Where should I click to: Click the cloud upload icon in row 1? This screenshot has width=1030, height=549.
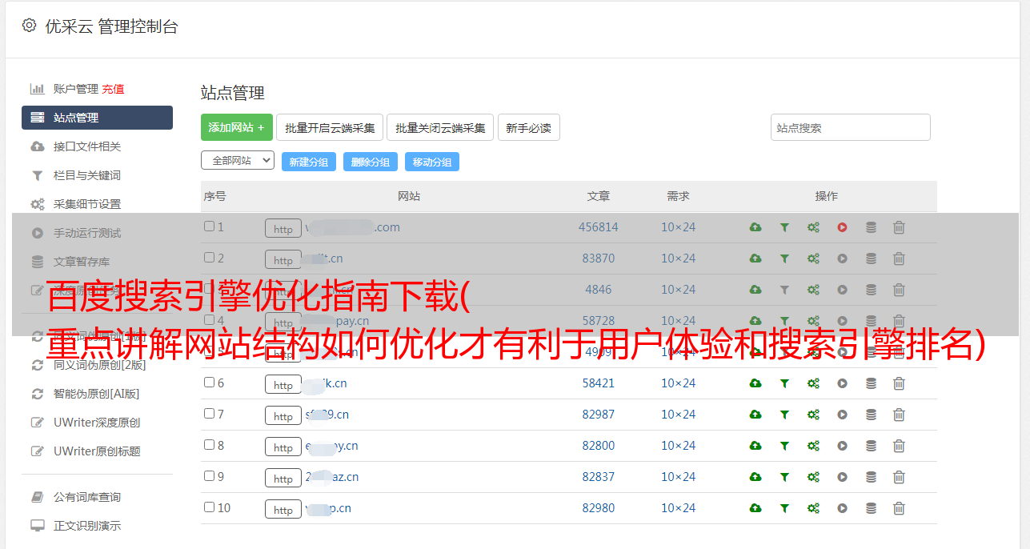[755, 227]
